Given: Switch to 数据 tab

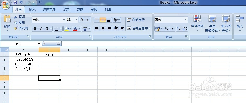Looking at the screenshot, I should 80,9.
